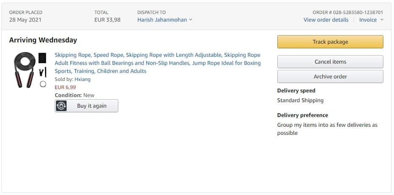Click the Arriving Wednesday heading
This screenshot has width=394, height=195.
tap(43, 40)
